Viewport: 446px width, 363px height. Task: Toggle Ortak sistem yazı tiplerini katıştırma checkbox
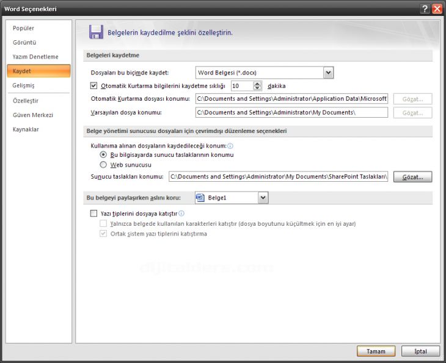coord(103,234)
